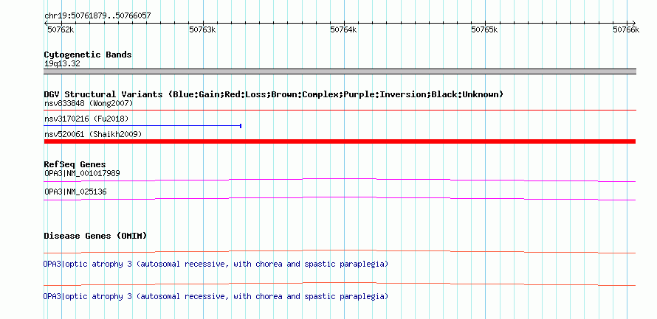Click the OPA3|NM_001017989 transcript label

click(82, 173)
